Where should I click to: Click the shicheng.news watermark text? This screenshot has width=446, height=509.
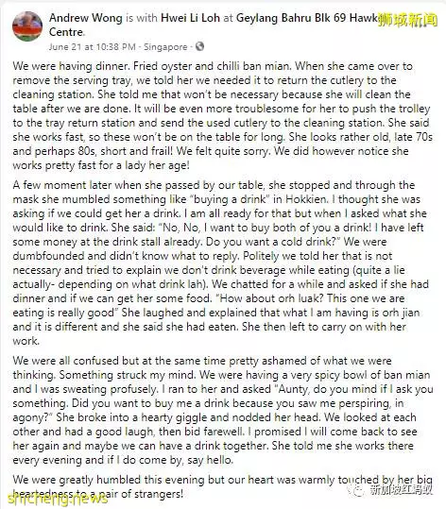click(x=58, y=499)
